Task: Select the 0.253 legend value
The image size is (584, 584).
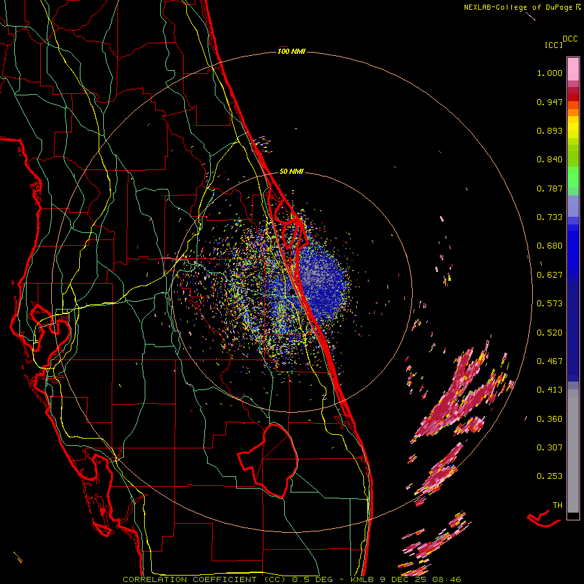Action: click(550, 476)
